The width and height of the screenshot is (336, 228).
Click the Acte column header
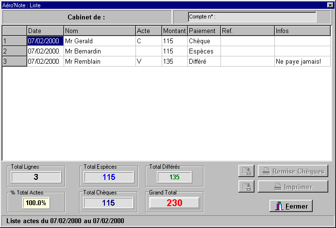pyautogui.click(x=149, y=31)
